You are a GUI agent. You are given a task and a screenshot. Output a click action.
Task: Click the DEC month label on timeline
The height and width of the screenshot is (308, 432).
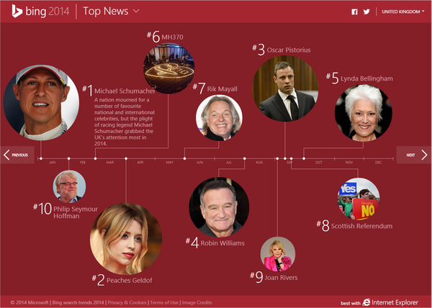coord(378,163)
